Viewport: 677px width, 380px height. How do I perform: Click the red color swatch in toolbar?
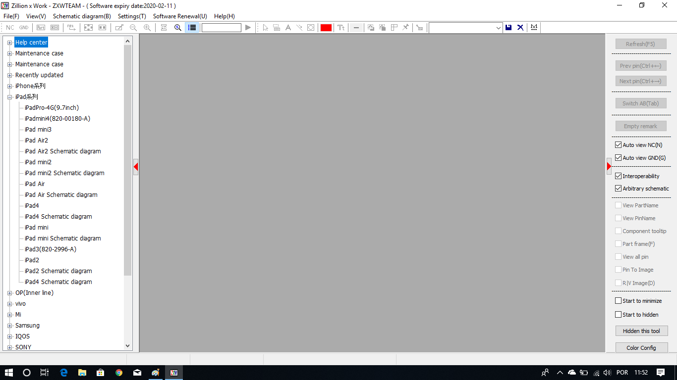click(326, 28)
